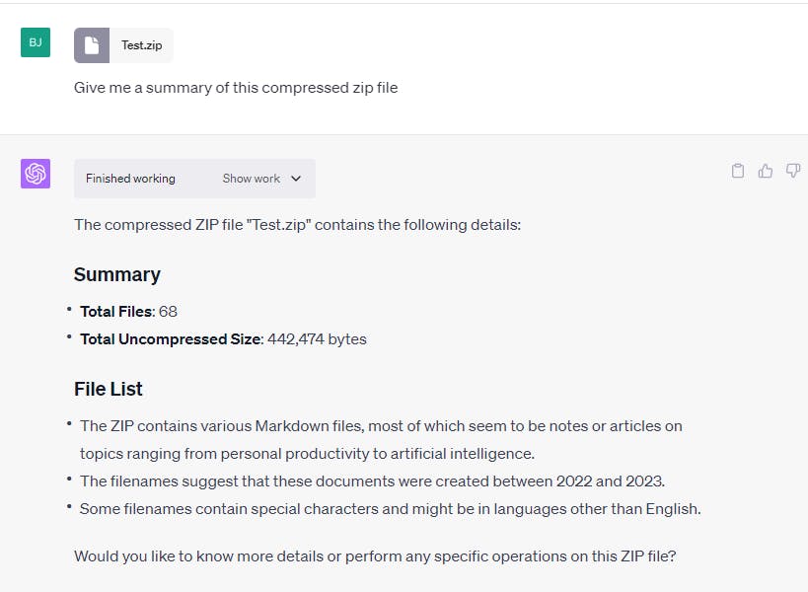The image size is (808, 592).
Task: Click the Summary heading
Action: [116, 274]
